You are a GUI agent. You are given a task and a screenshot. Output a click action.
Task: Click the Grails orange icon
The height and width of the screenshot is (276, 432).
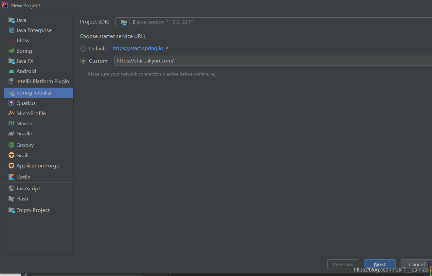pyautogui.click(x=11, y=155)
